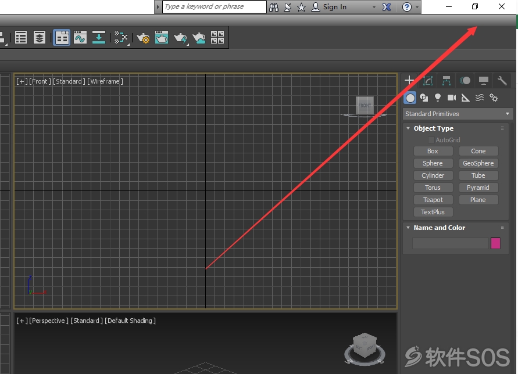518x374 pixels.
Task: Switch to the Display panel tab
Action: [x=484, y=80]
